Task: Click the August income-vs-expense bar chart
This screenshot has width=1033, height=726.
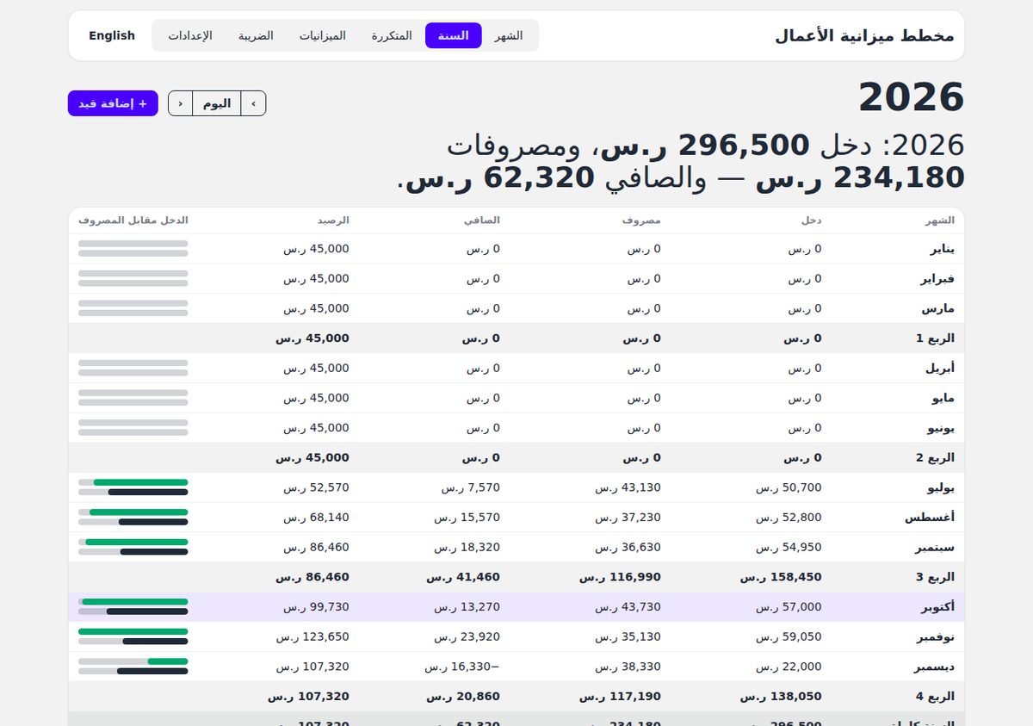Action: pos(133,518)
